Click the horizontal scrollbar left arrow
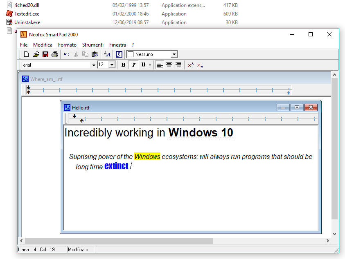 [x=21, y=241]
